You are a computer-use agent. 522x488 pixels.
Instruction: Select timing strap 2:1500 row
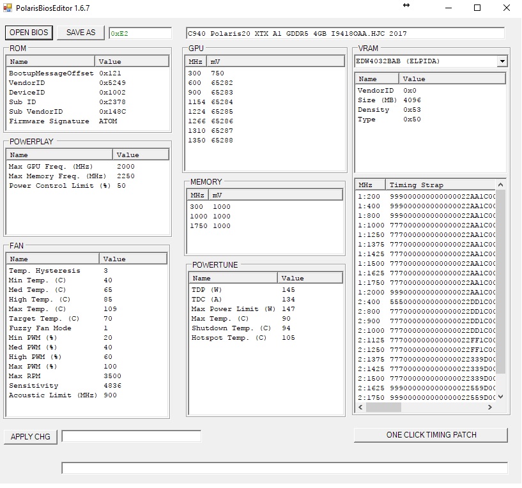coord(426,379)
